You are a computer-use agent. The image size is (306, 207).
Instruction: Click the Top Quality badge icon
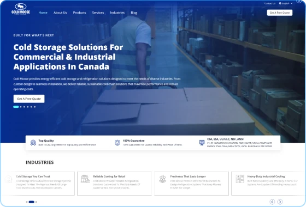[33, 143]
